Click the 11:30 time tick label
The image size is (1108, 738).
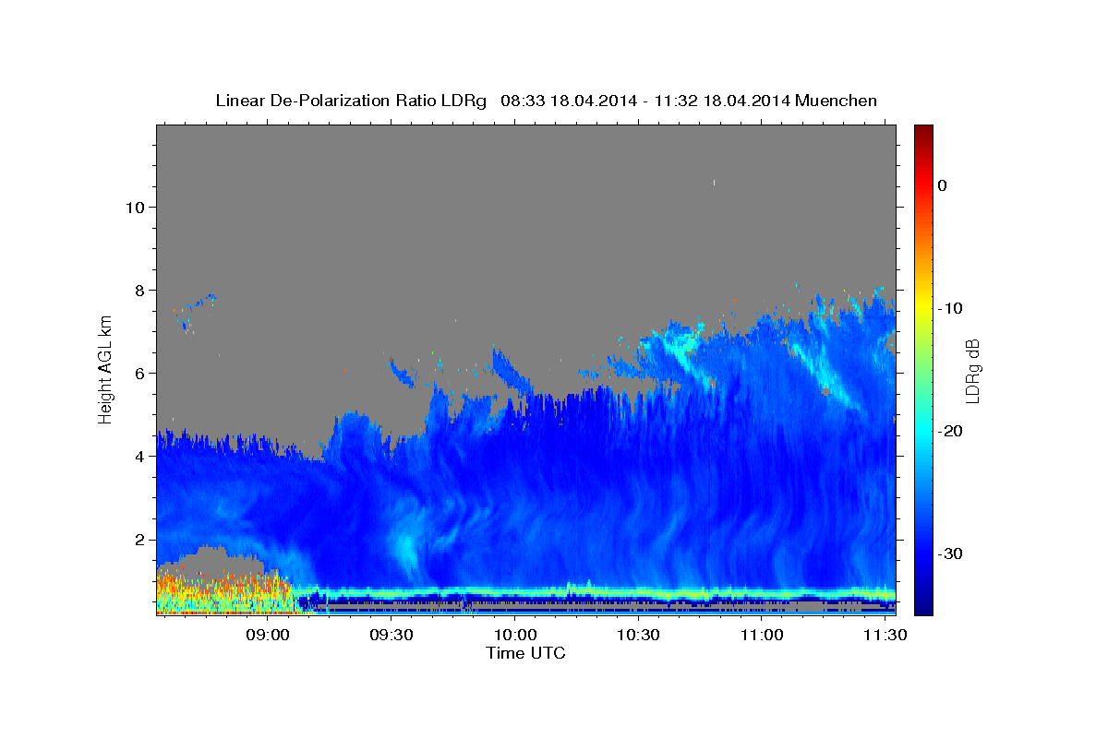[x=885, y=636]
